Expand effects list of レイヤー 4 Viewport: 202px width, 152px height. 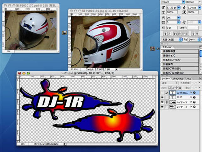191,107
